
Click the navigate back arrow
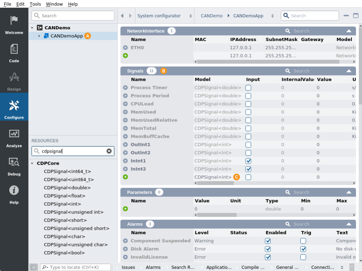click(x=122, y=16)
